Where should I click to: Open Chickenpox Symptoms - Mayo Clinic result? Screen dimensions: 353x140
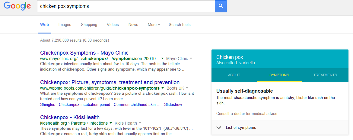point(84,53)
